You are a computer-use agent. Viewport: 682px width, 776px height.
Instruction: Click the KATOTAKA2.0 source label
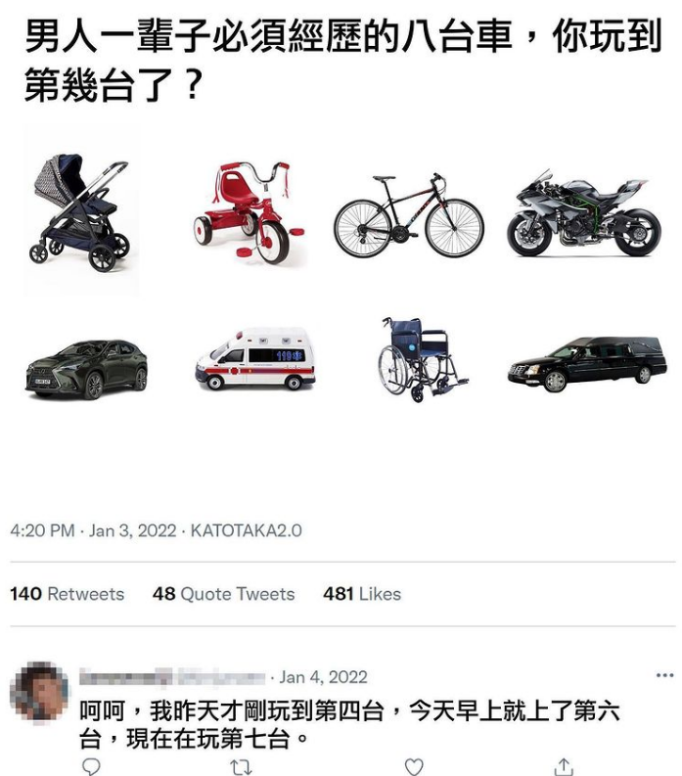246,530
